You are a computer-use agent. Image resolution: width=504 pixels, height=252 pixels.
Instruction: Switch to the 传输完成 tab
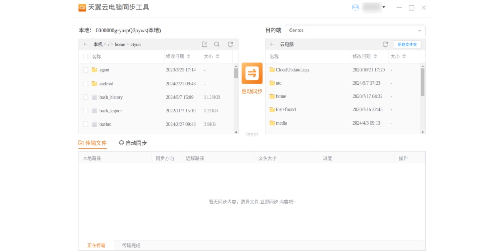point(131,246)
